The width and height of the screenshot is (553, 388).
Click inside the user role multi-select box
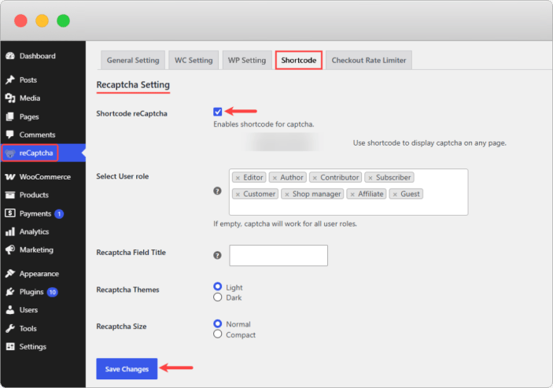click(348, 192)
